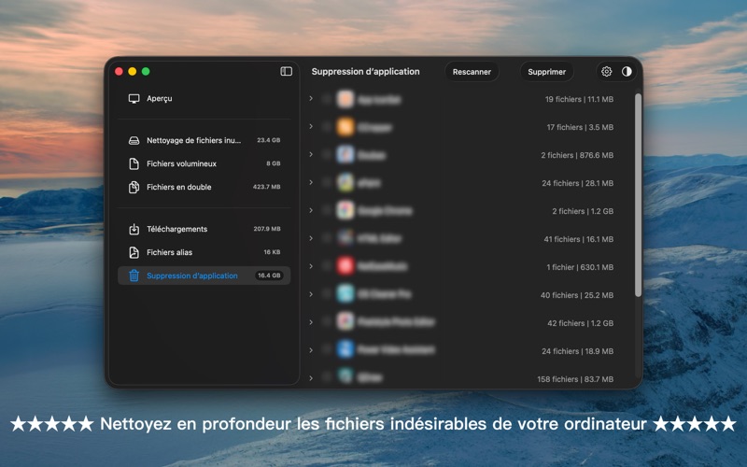747x467 pixels.
Task: Expand the 19 fichiers | 11.1 MB row chevron
Action: tap(311, 99)
